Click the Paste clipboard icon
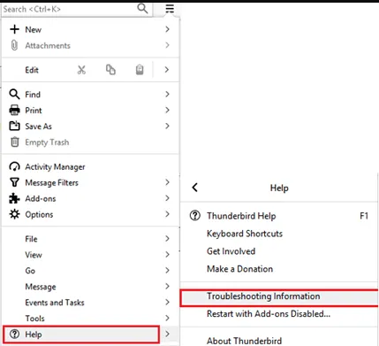 tap(140, 70)
